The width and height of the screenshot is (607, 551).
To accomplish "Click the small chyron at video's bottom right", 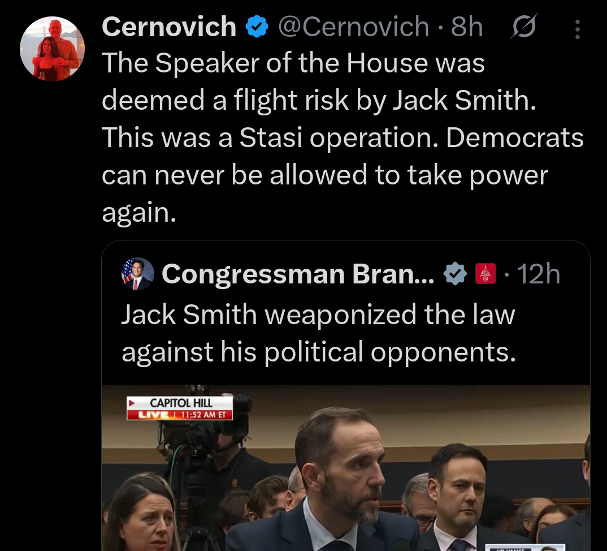I will tap(524, 548).
